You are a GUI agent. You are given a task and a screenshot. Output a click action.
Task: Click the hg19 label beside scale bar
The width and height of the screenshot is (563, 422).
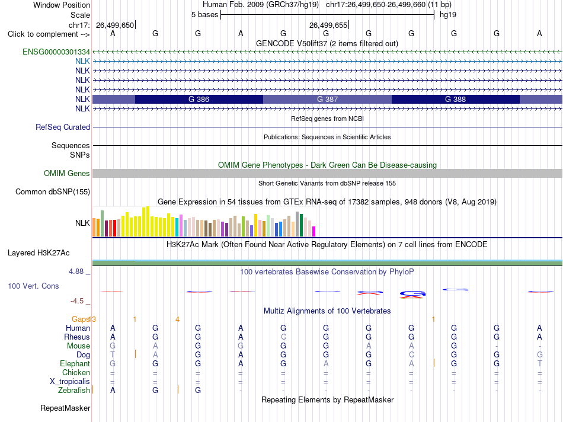(x=448, y=15)
